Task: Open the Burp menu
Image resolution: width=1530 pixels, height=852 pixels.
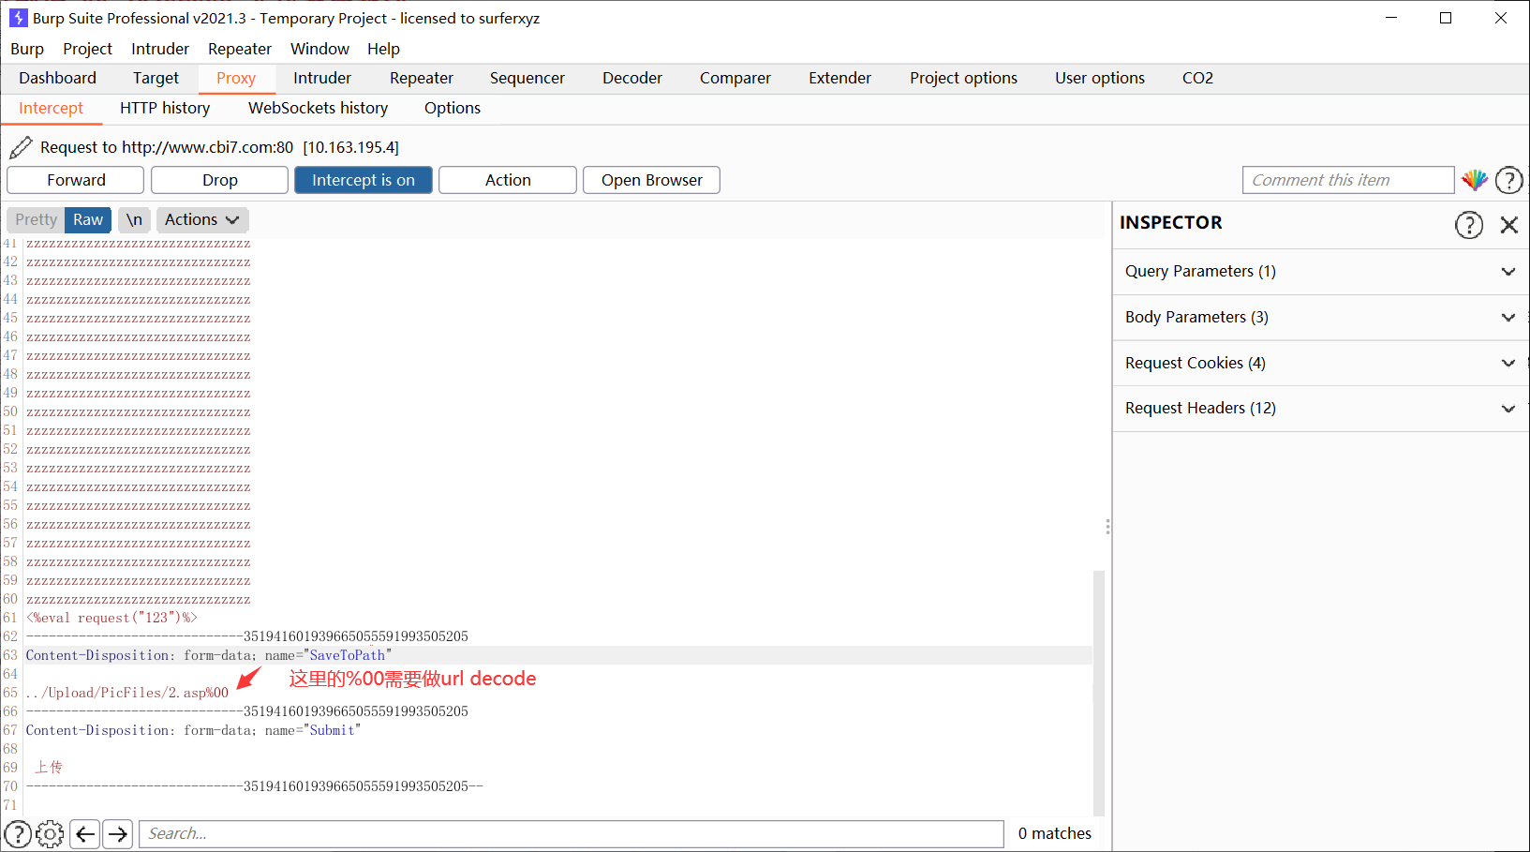Action: coord(27,49)
